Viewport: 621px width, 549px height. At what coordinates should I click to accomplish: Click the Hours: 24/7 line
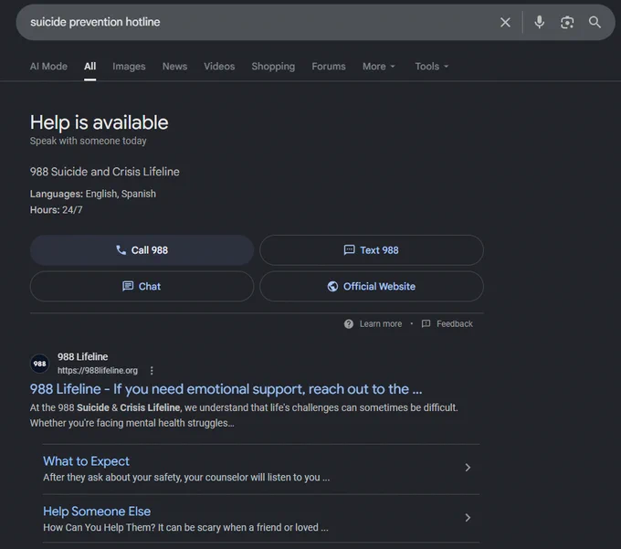57,210
